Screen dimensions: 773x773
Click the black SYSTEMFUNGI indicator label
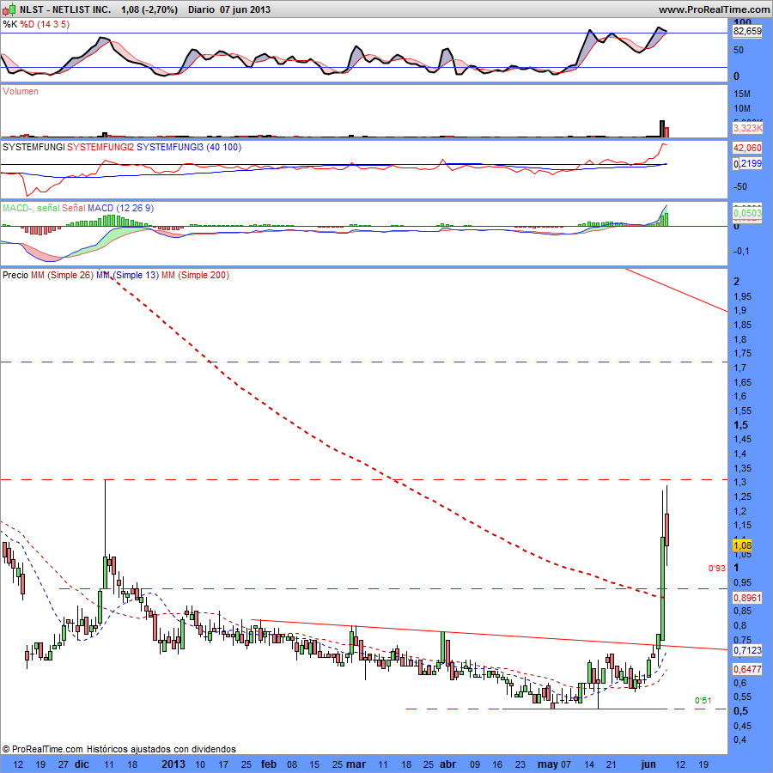[x=33, y=147]
